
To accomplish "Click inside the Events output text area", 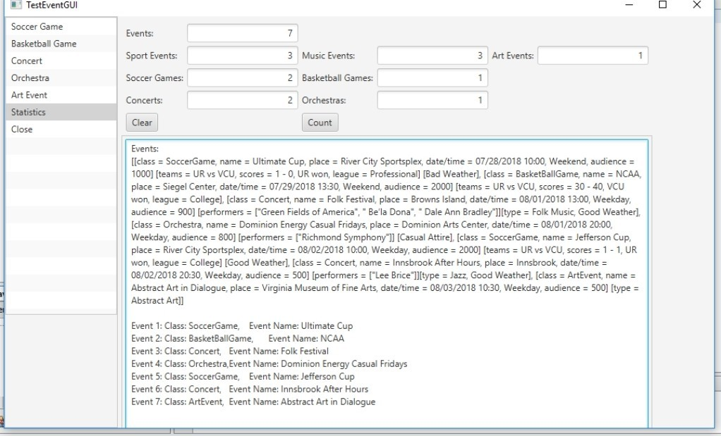I will [x=388, y=282].
